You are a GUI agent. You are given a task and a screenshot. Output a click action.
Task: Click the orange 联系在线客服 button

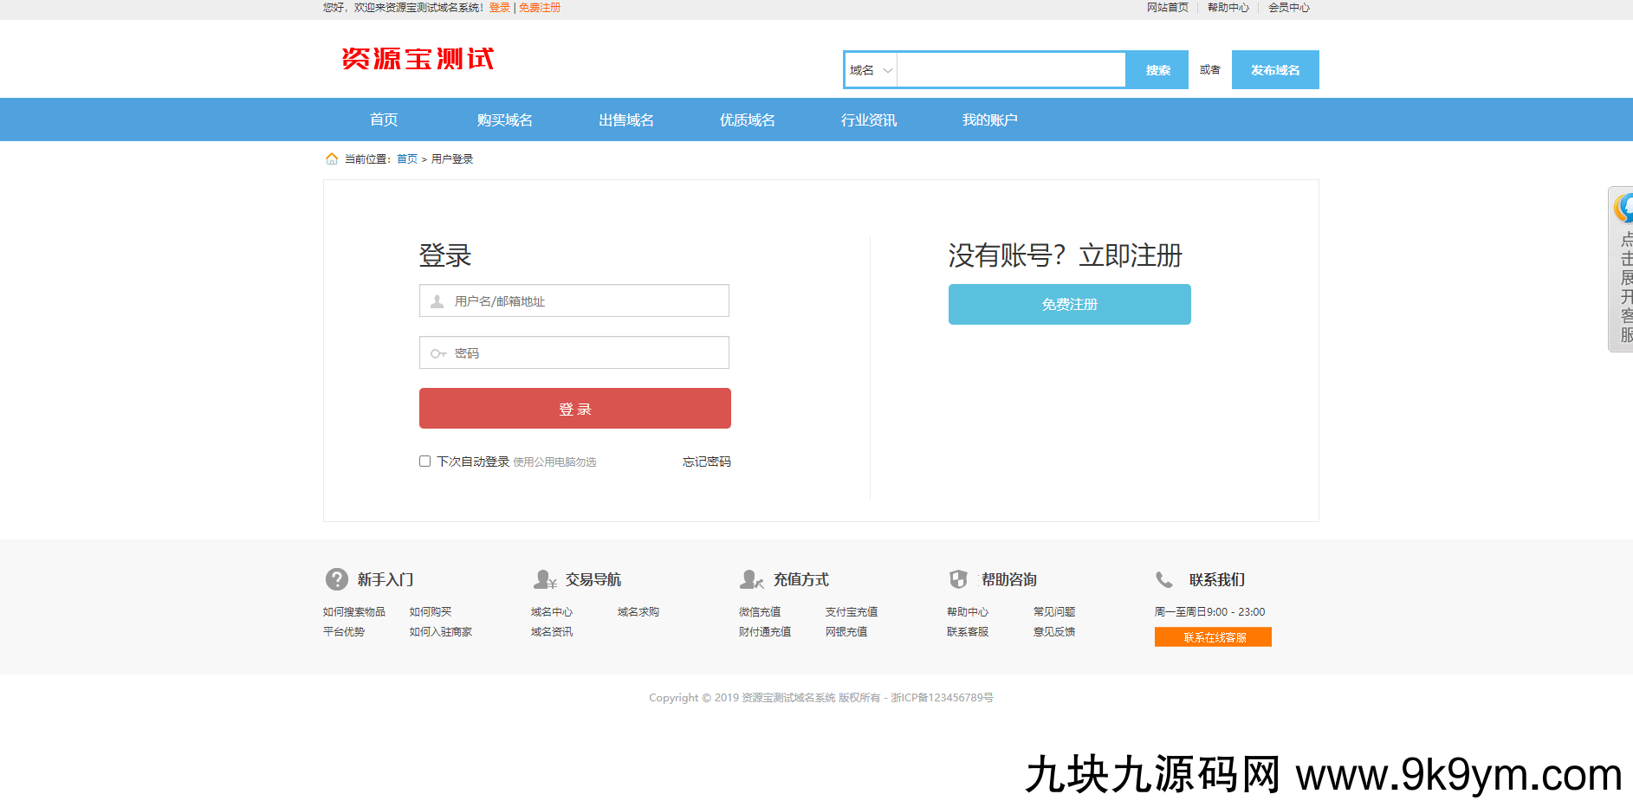1212,636
